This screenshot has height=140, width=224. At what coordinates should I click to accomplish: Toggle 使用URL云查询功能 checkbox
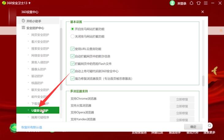72,49
